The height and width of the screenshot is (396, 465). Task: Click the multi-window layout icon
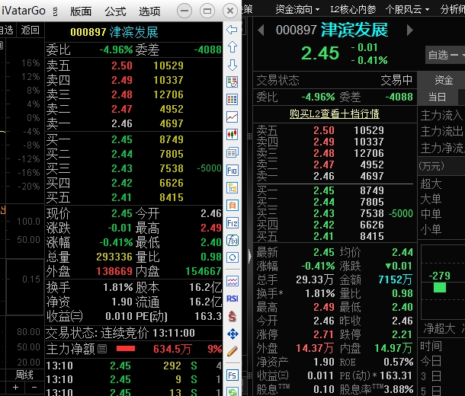click(x=232, y=152)
